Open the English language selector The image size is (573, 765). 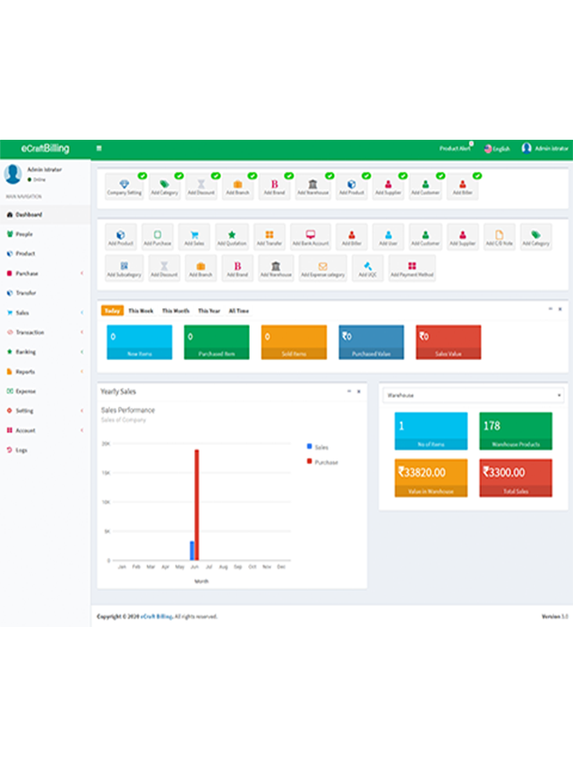click(x=497, y=149)
